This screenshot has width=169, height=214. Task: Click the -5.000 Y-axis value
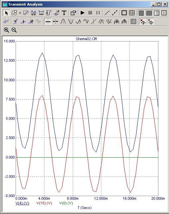10,196
